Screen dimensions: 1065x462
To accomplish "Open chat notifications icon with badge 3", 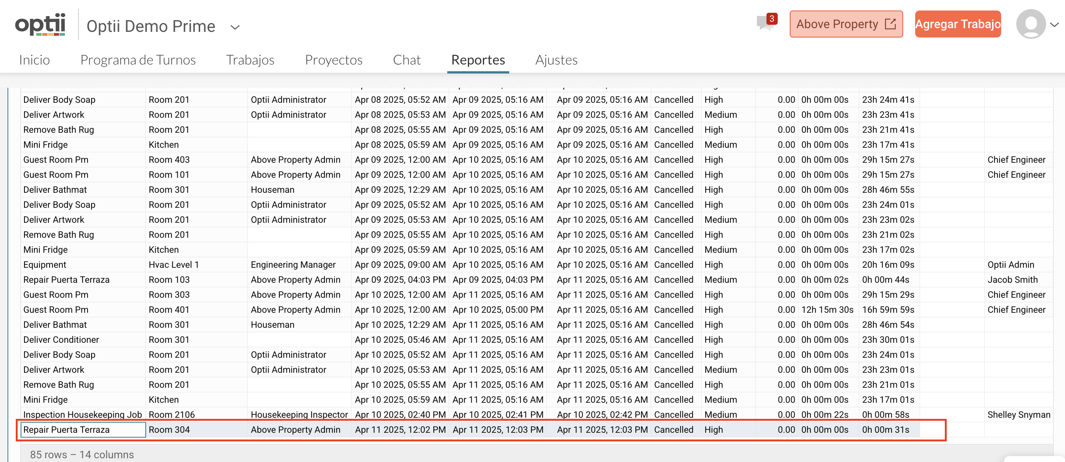I will coord(766,22).
